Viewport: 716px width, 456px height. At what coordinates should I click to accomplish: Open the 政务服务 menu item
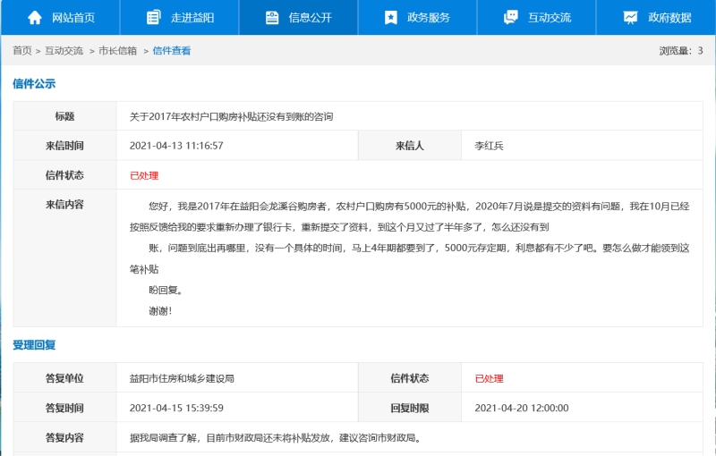point(429,17)
